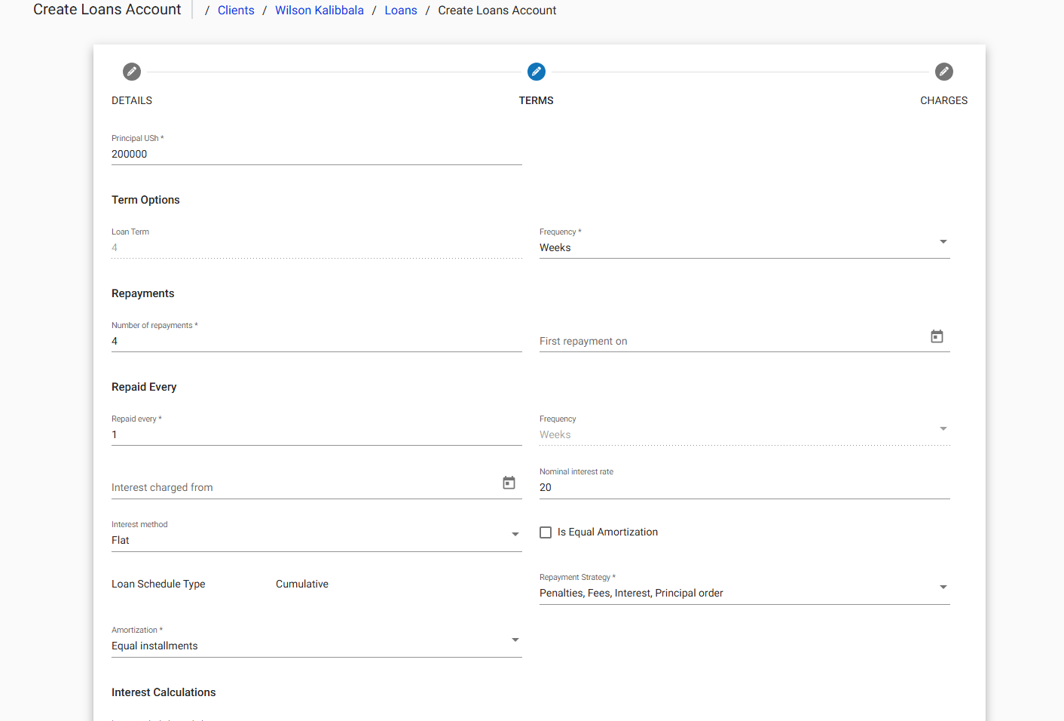Open the Loans breadcrumb link
This screenshot has width=1064, height=721.
[400, 10]
